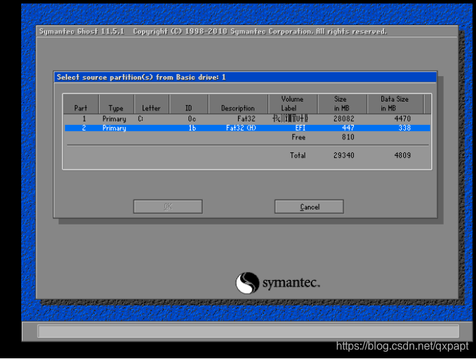Click the 338 data size value

(405, 128)
